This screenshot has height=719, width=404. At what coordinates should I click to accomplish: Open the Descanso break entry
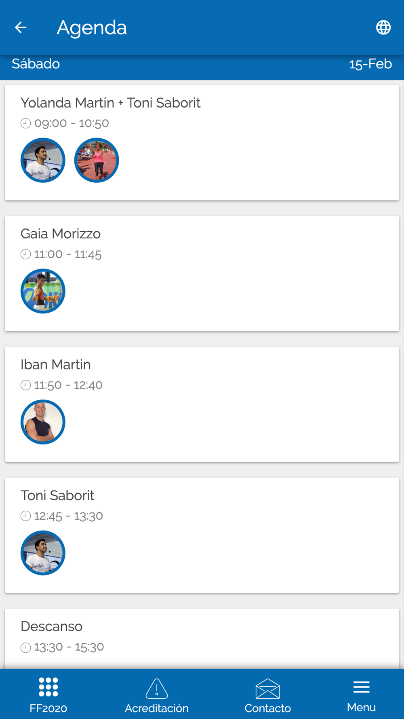click(x=52, y=626)
